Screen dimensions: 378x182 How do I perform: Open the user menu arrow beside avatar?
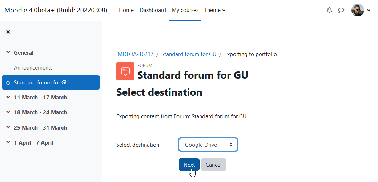coord(369,11)
